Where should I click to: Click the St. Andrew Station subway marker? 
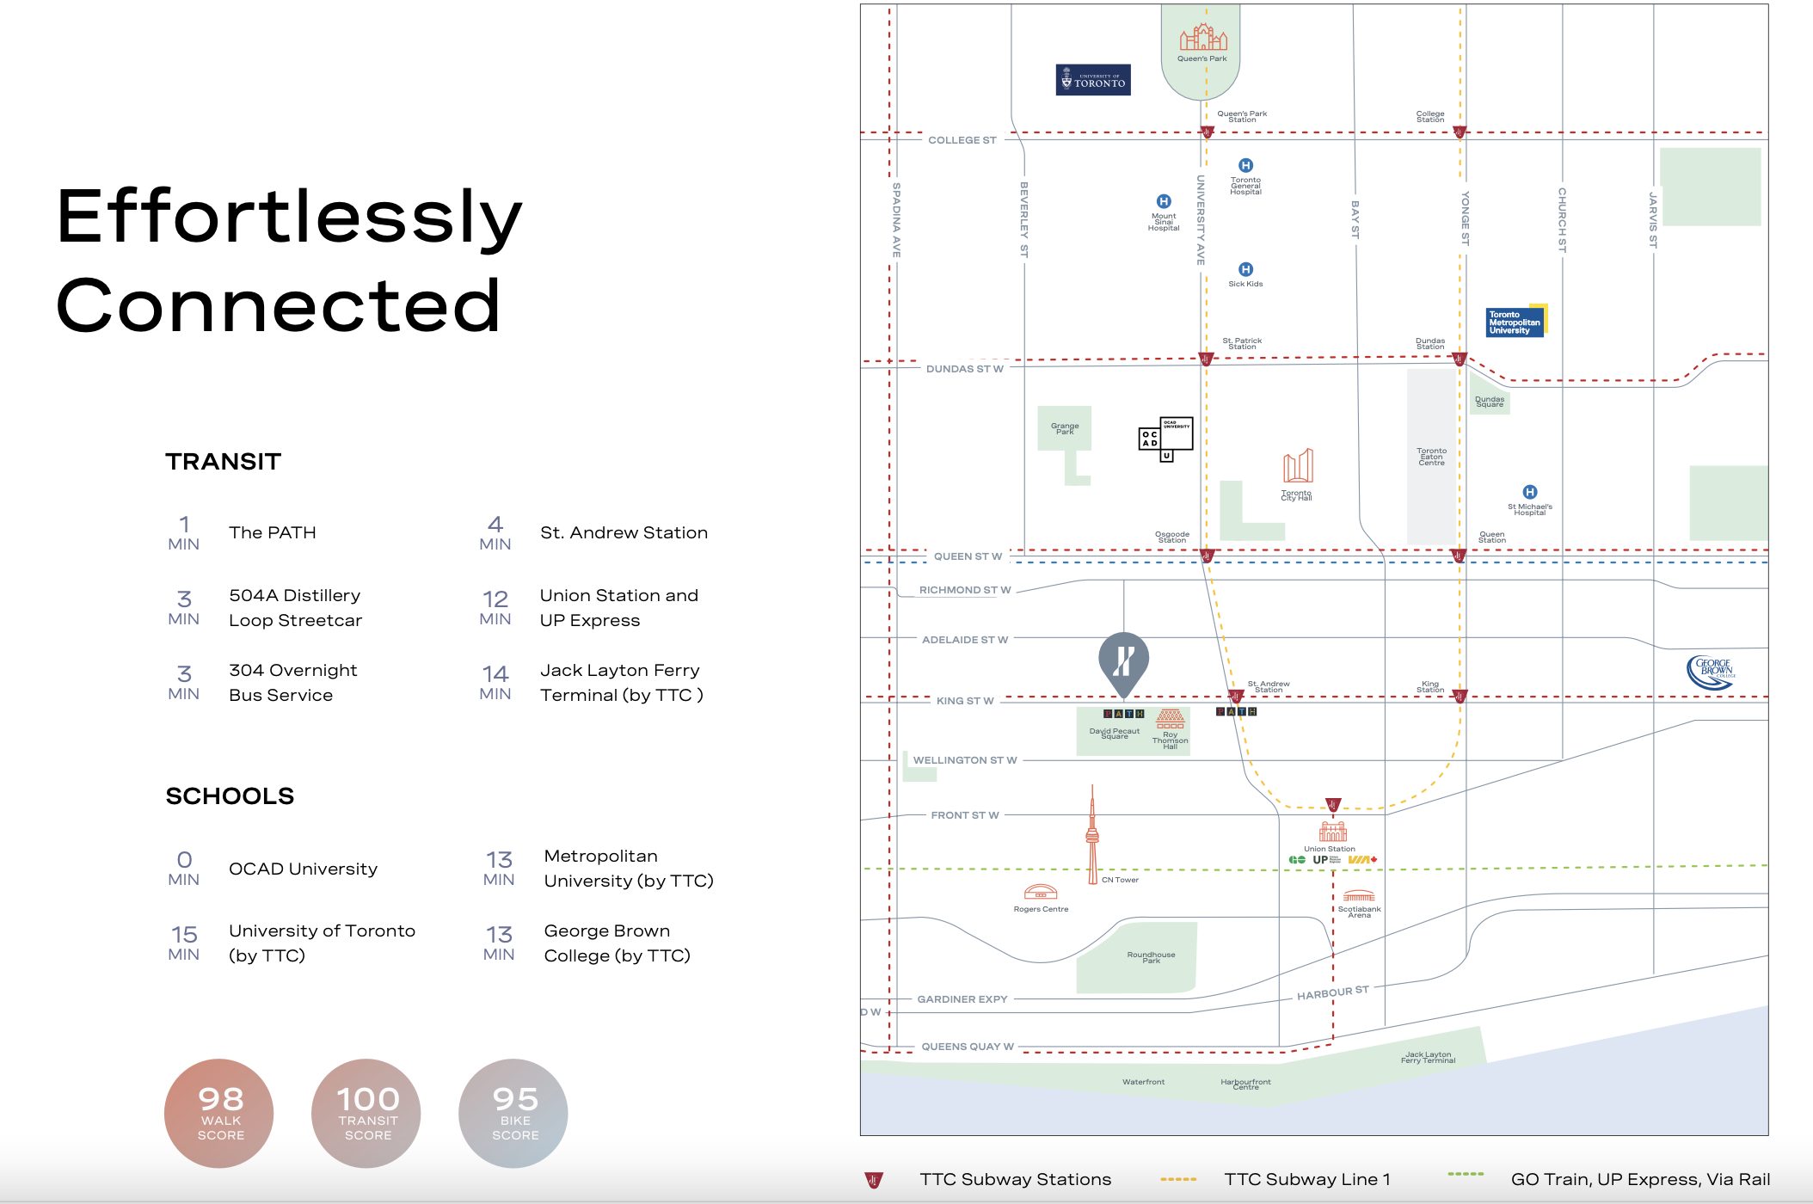pyautogui.click(x=1236, y=696)
